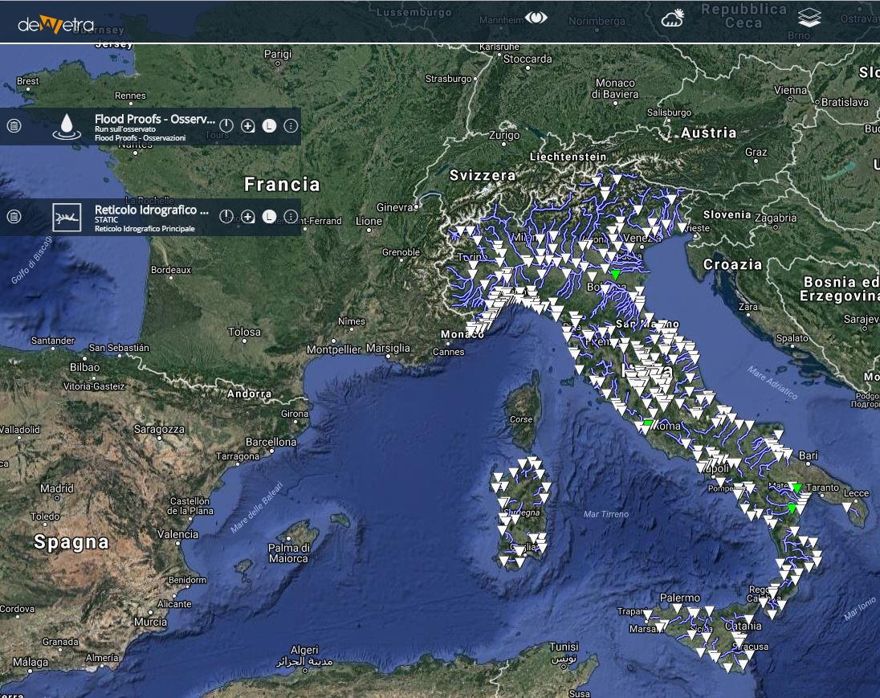Toggle the L legend button for Flood Proofs

pos(270,126)
